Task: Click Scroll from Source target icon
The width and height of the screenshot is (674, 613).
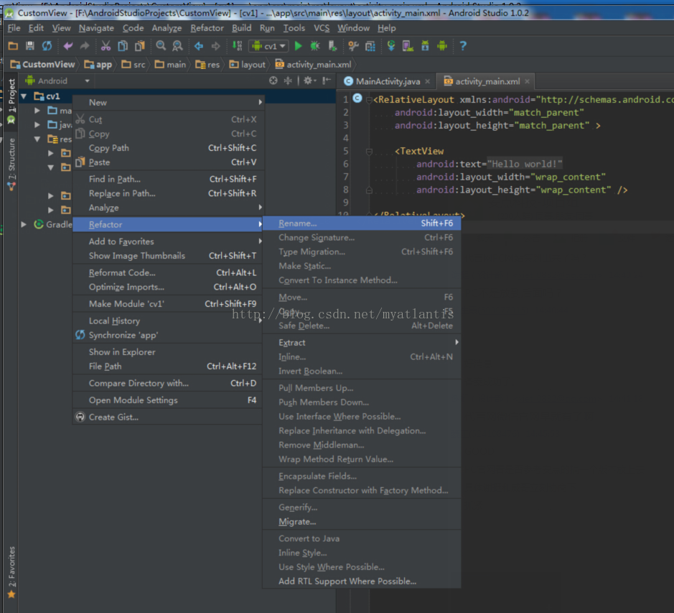Action: [x=273, y=80]
